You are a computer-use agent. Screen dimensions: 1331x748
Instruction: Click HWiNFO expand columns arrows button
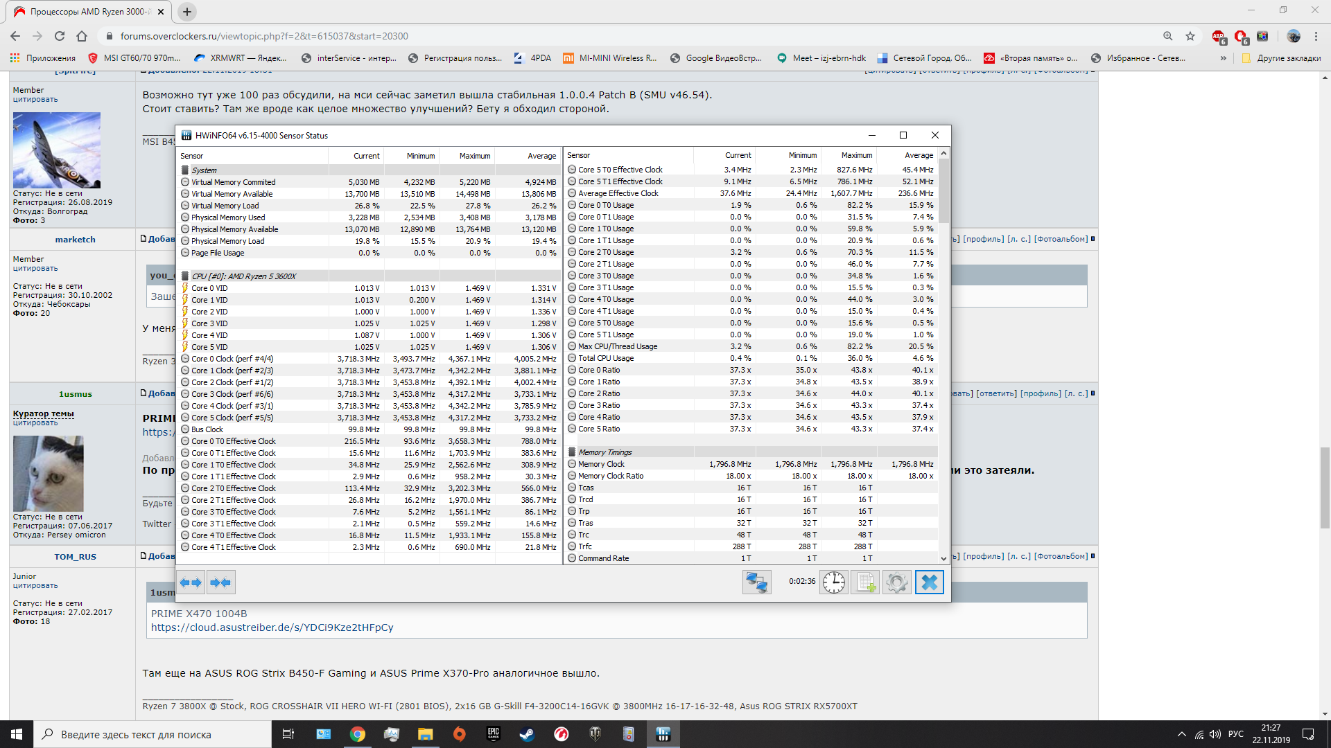coord(191,582)
